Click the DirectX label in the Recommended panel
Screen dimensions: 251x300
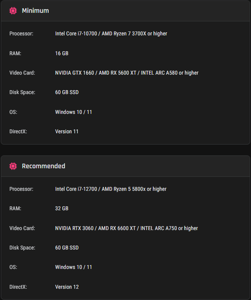[x=18, y=287]
